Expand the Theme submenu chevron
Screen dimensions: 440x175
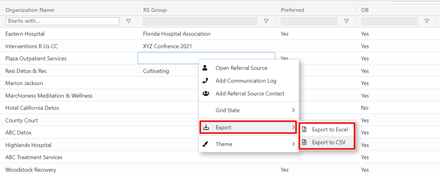click(x=293, y=144)
